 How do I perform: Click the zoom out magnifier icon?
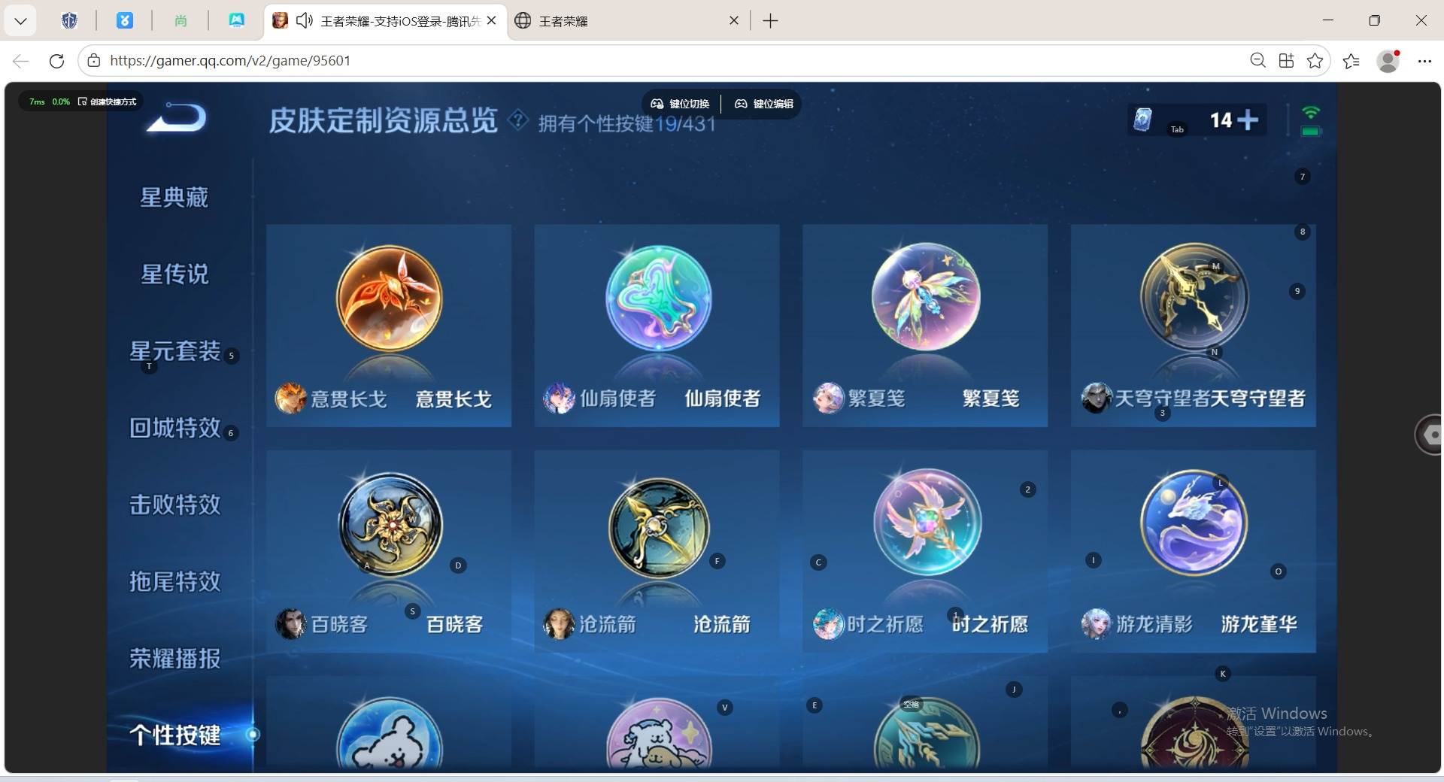tap(1257, 61)
